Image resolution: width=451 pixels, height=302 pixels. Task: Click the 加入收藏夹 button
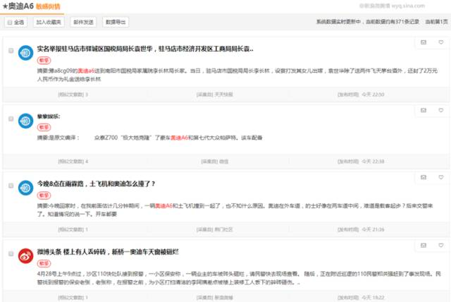[x=49, y=22]
